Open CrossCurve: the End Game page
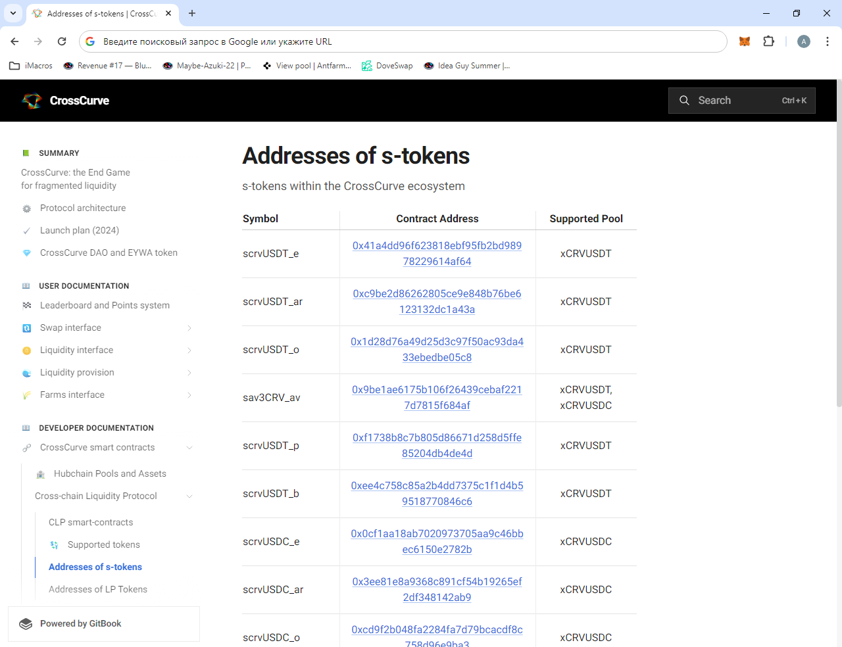842x647 pixels. tap(76, 179)
